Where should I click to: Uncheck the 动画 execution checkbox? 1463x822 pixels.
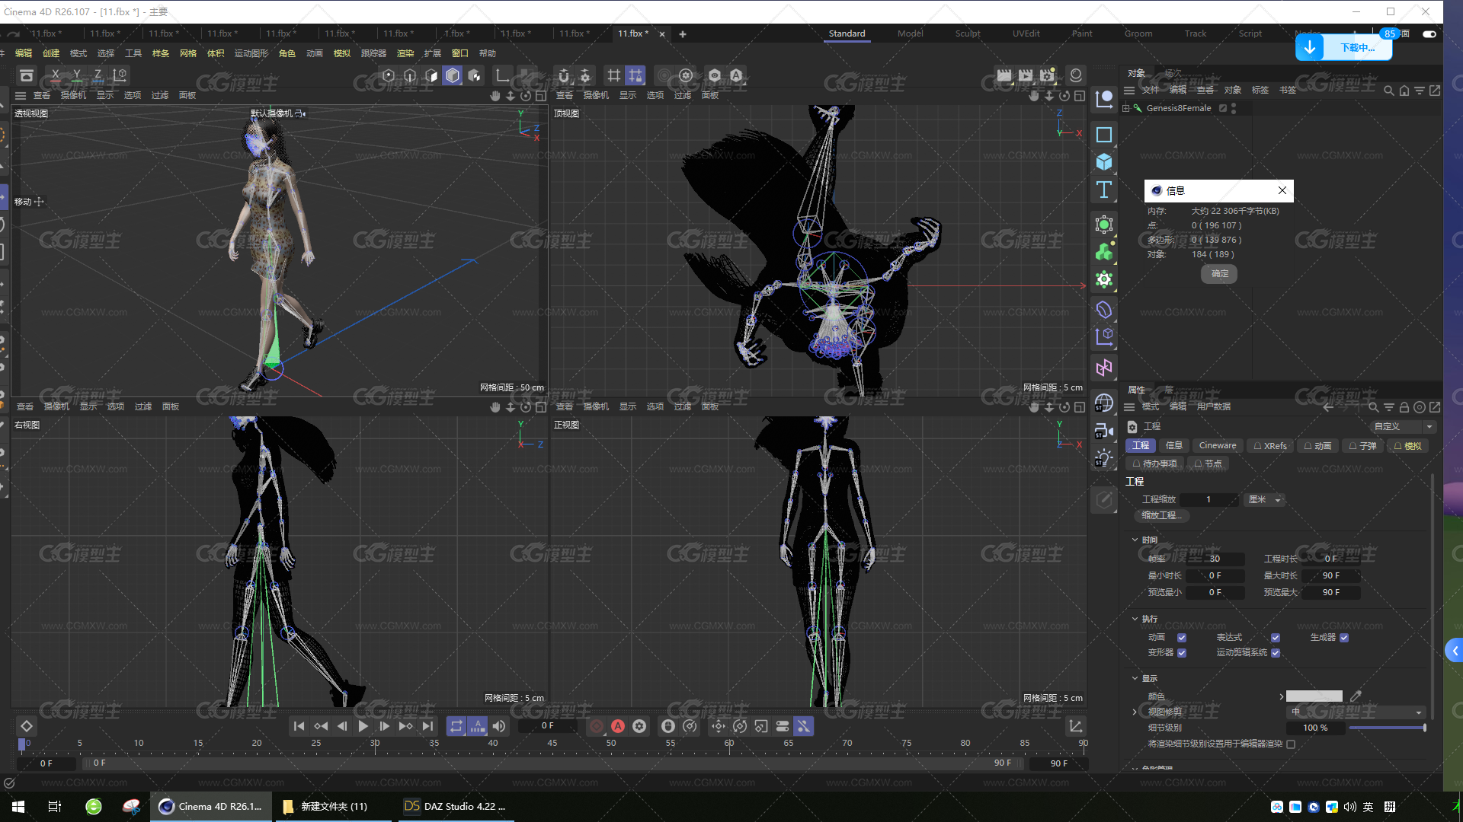click(1182, 638)
